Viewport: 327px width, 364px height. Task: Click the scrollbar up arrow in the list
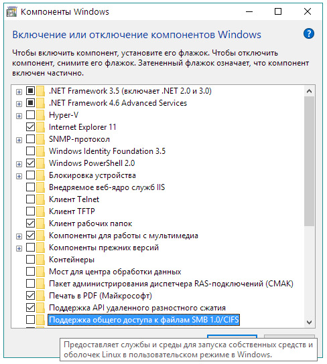309,91
